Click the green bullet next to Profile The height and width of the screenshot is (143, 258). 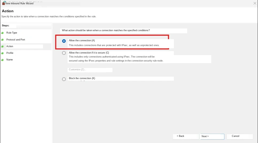coord(2,53)
